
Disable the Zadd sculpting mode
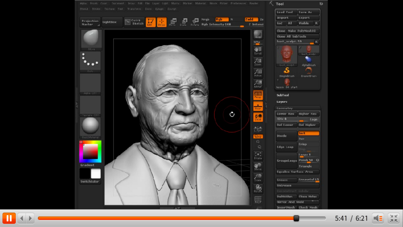click(250, 19)
